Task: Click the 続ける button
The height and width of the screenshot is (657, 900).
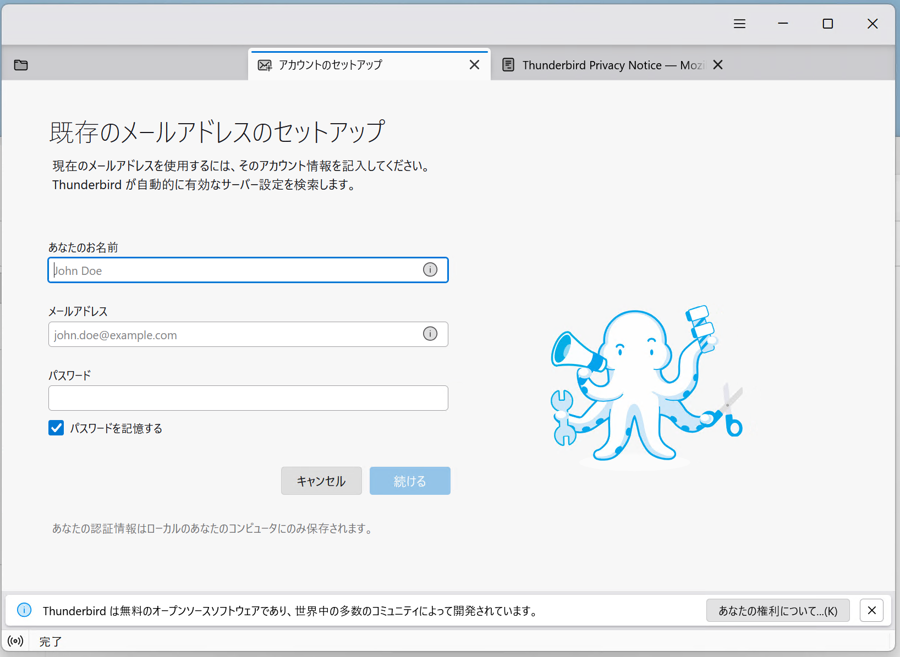Action: click(x=410, y=481)
